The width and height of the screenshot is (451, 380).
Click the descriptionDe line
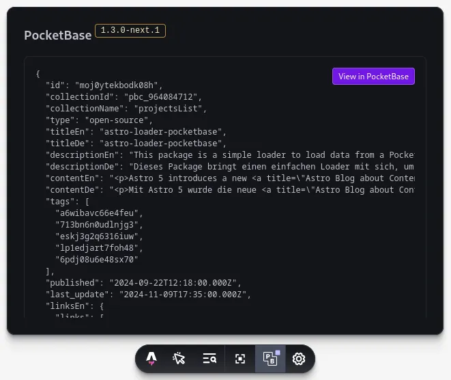(230, 167)
